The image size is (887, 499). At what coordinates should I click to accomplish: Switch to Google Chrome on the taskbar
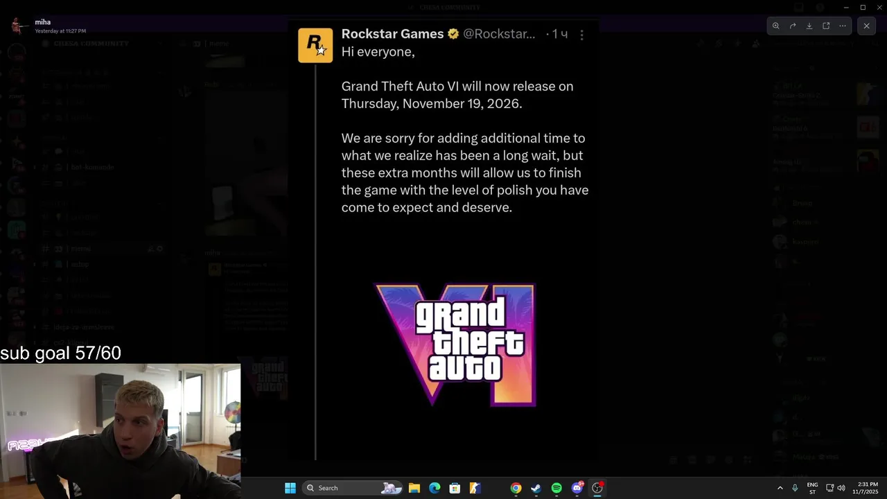(516, 488)
